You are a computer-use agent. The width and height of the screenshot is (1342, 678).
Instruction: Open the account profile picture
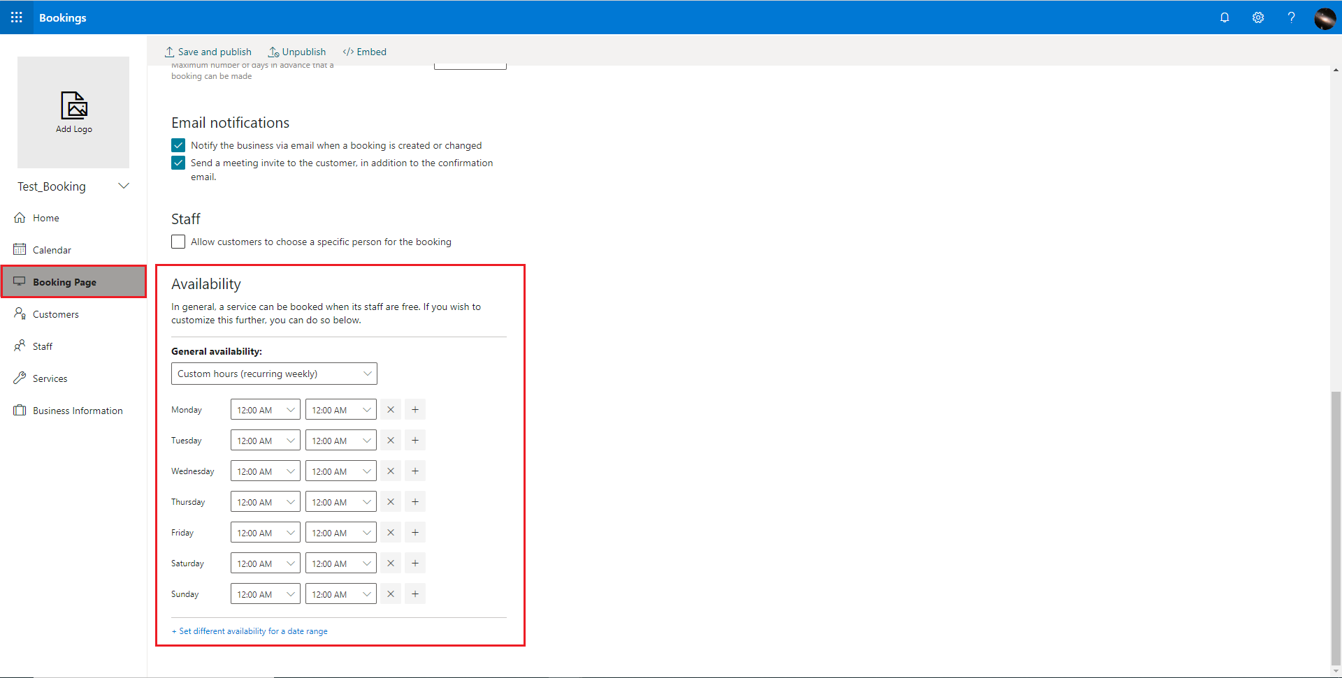click(1325, 17)
